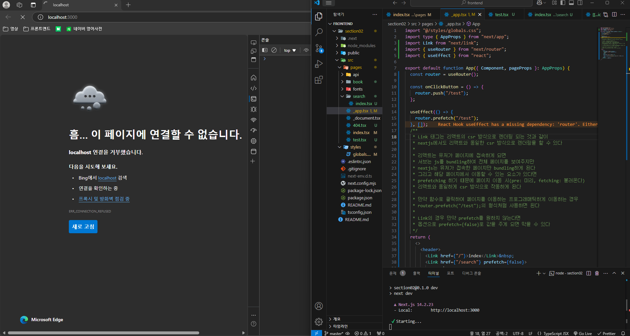Open the Extensions view in VS Code
Screen dimensions: 630x336
pyautogui.click(x=318, y=80)
